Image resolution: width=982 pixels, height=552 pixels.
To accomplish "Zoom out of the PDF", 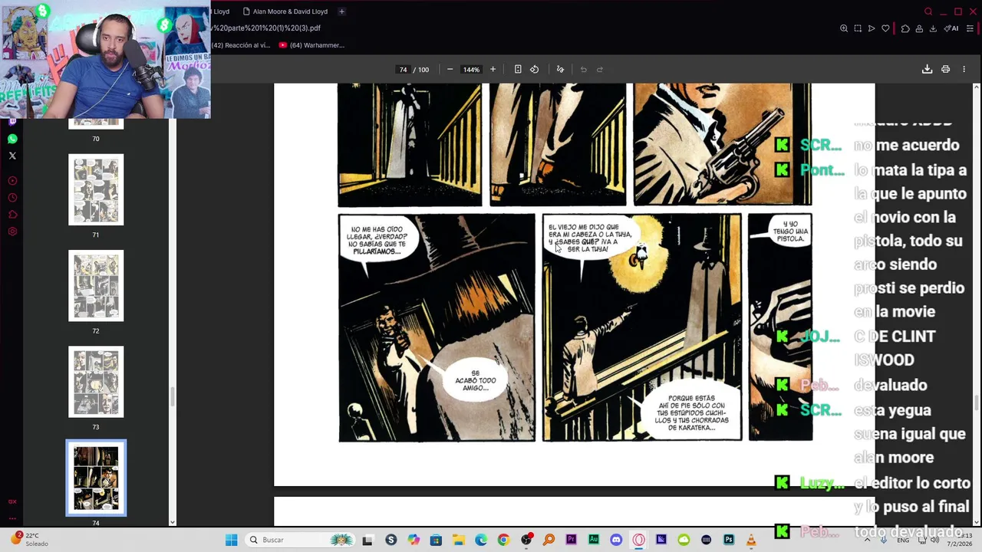I will coord(450,70).
